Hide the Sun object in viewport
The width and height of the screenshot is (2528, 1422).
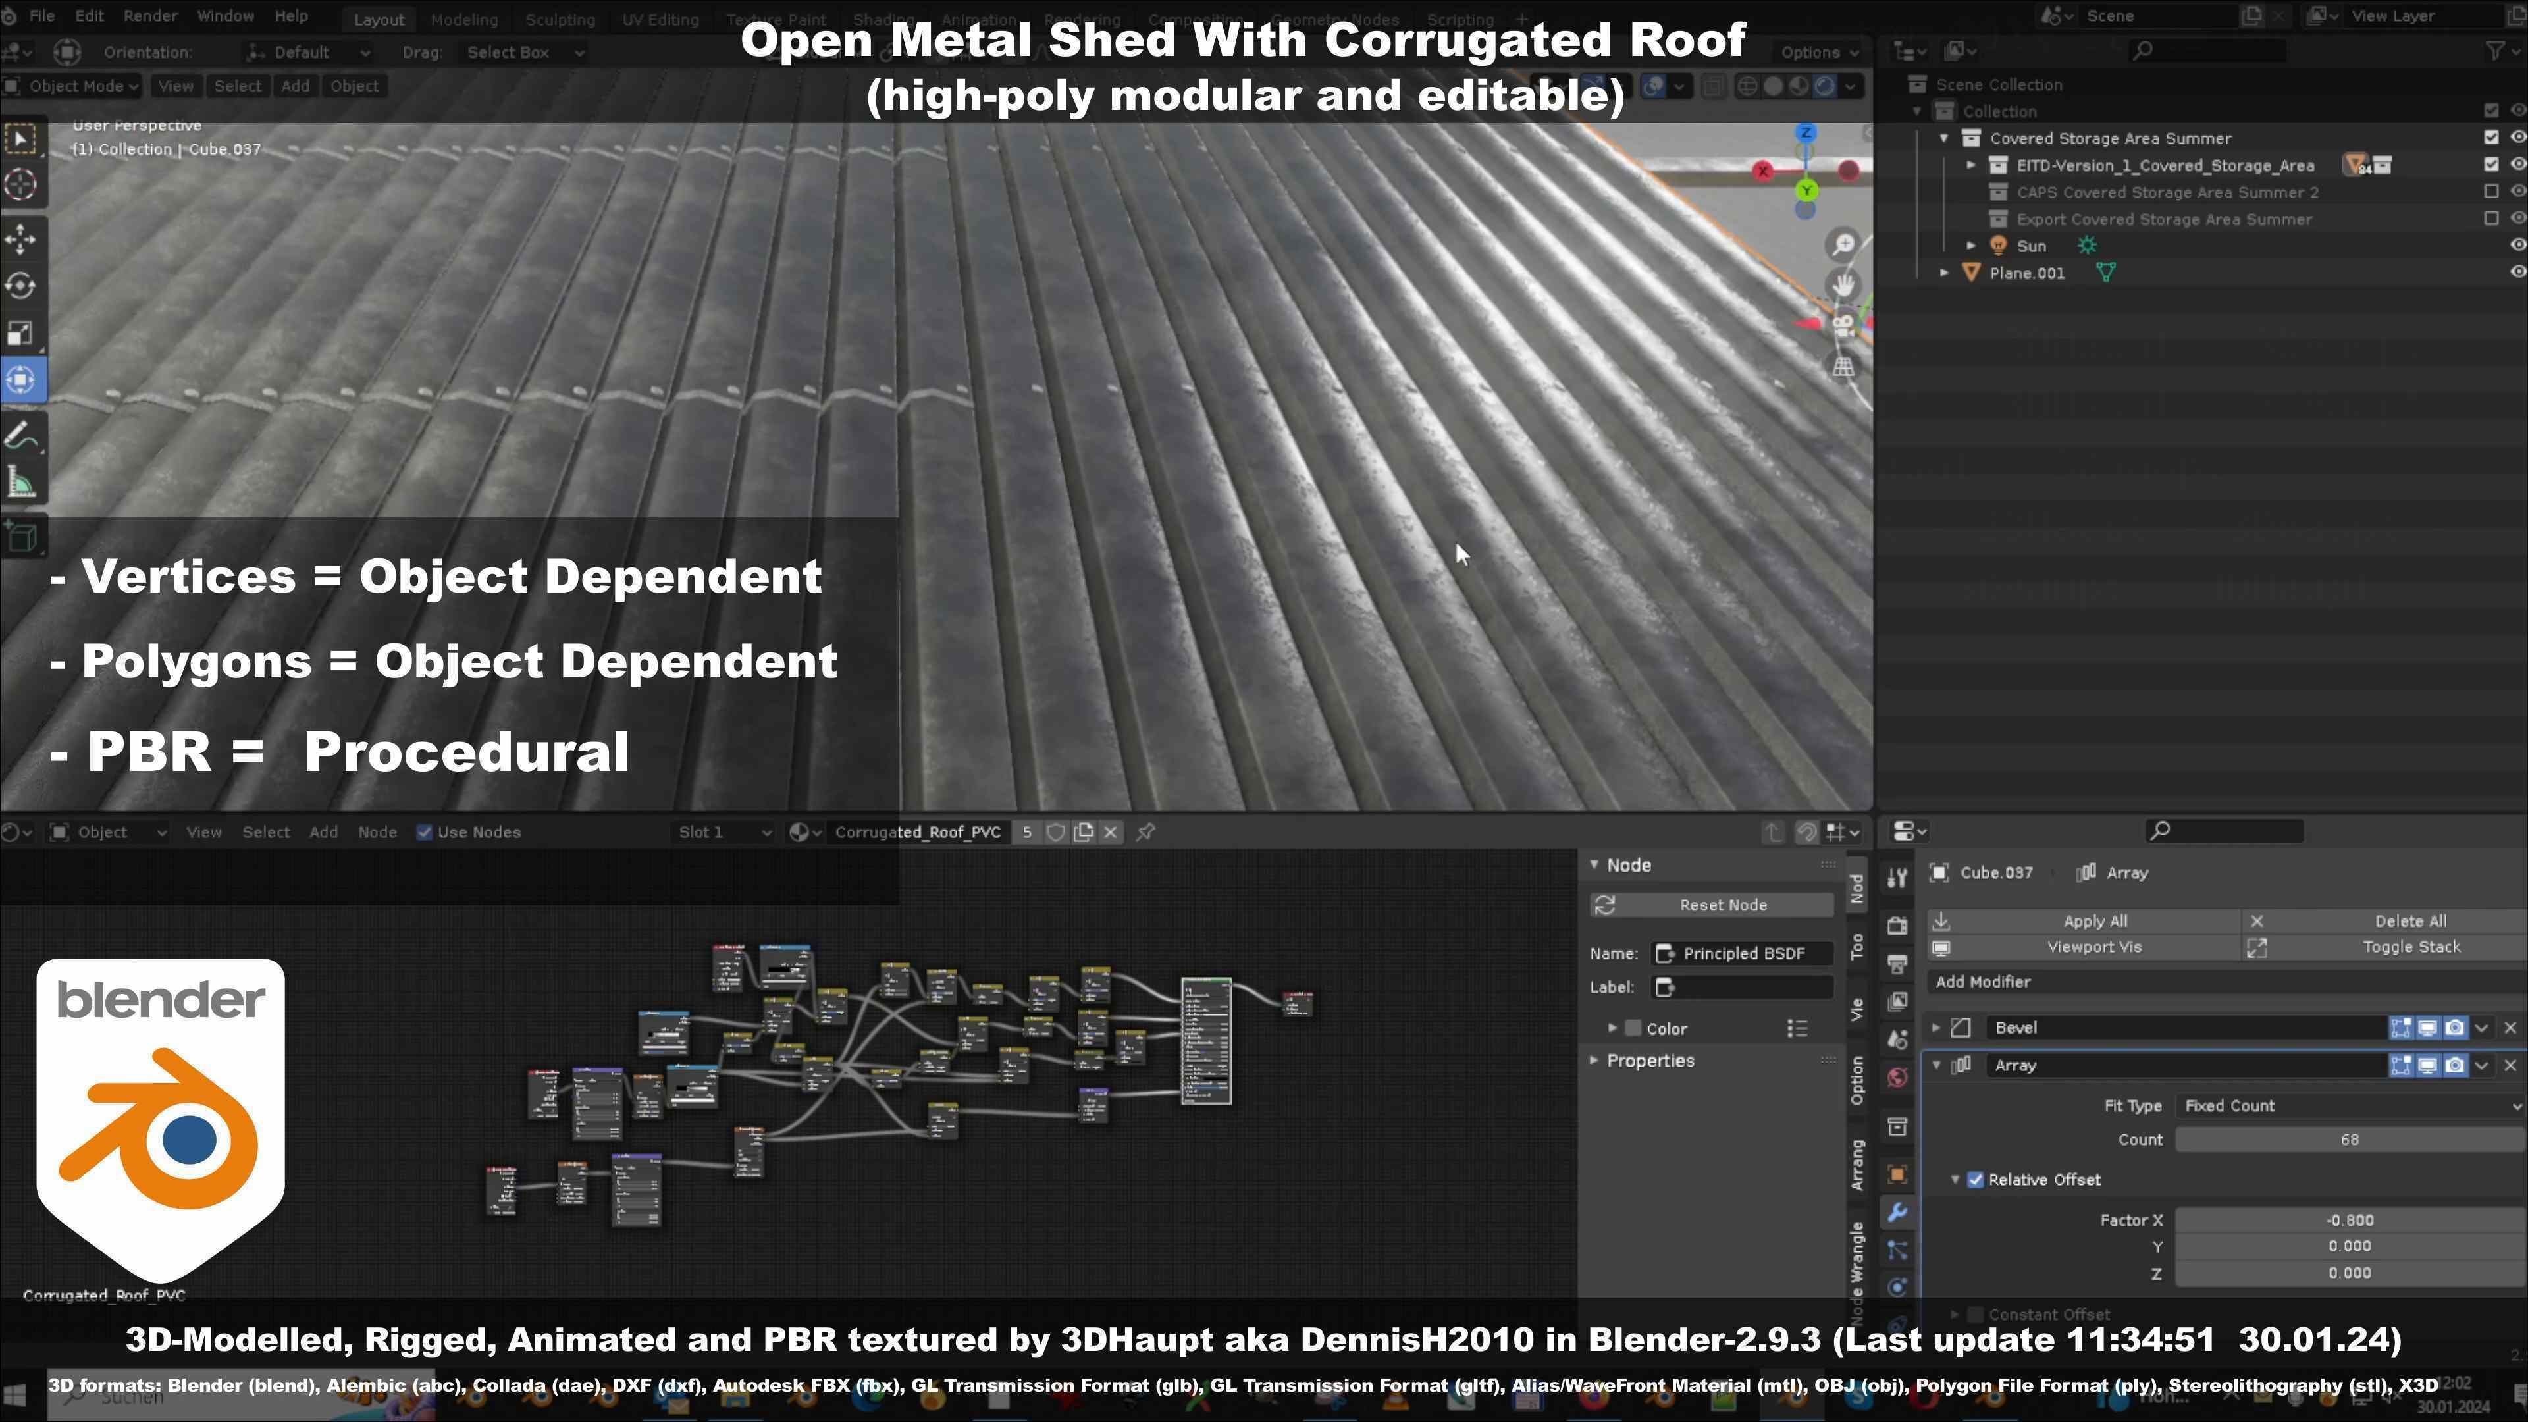tap(2517, 244)
